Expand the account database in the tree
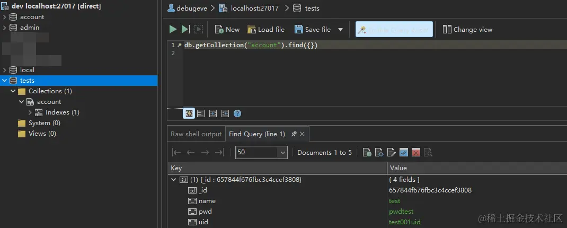567x228 pixels. [4, 17]
